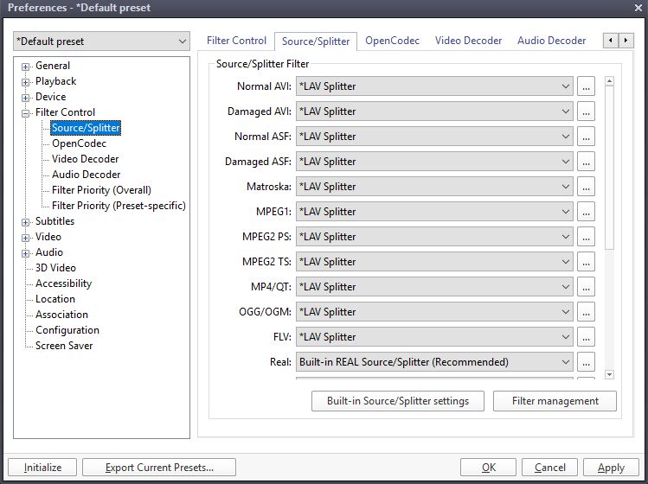This screenshot has width=648, height=484.
Task: Select Filter Priority (Preset-specific) tree item
Action: point(119,206)
